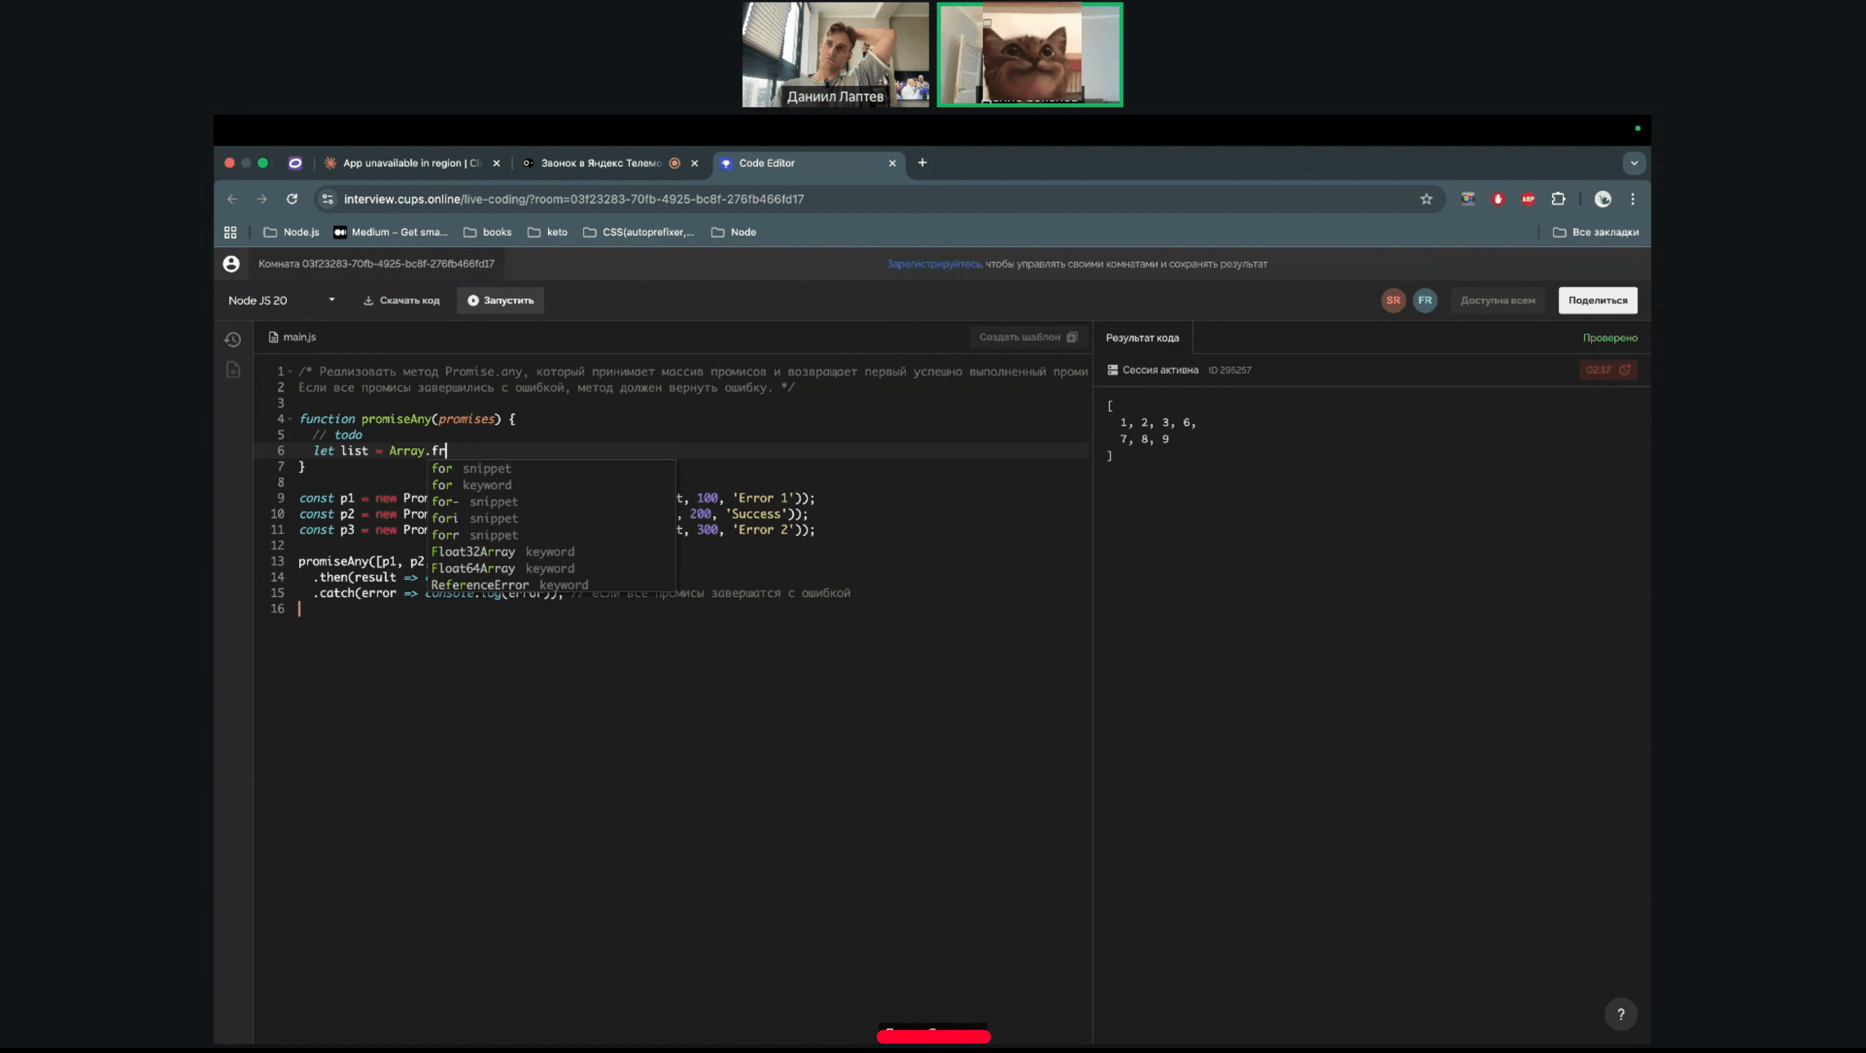The height and width of the screenshot is (1053, 1866).
Task: Click the session timer reset icon
Action: (x=1625, y=370)
